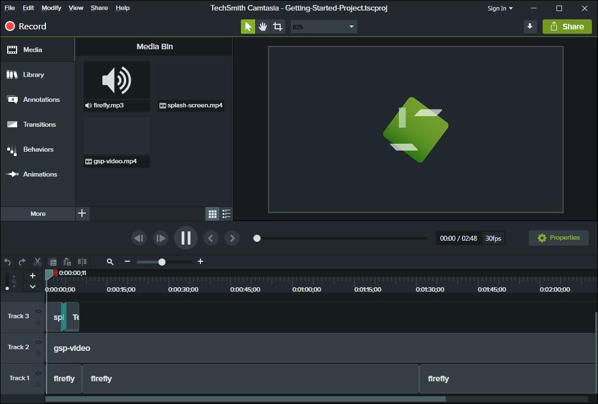Hide Track 3 using its eye icon

coord(39,312)
